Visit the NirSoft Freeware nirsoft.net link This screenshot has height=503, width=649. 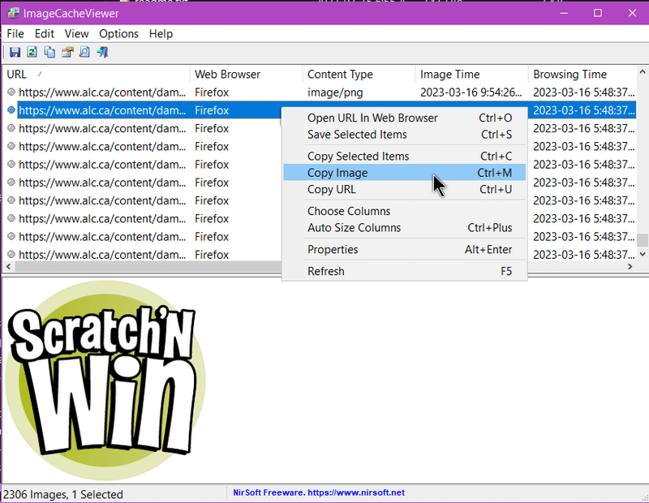319,492
